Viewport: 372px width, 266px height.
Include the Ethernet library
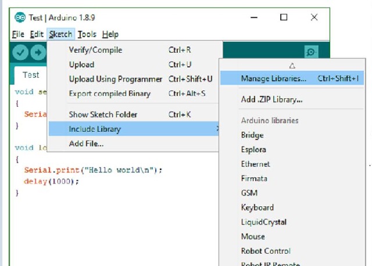292,164
